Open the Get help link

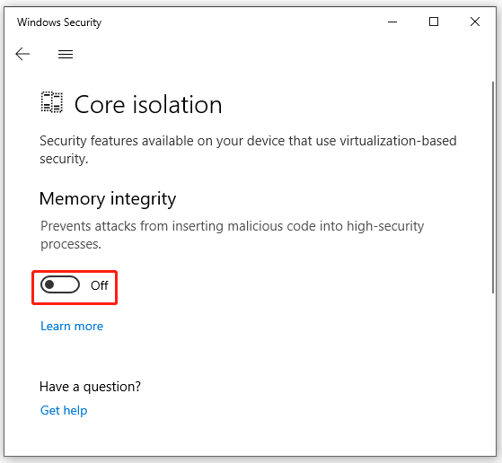coord(64,410)
